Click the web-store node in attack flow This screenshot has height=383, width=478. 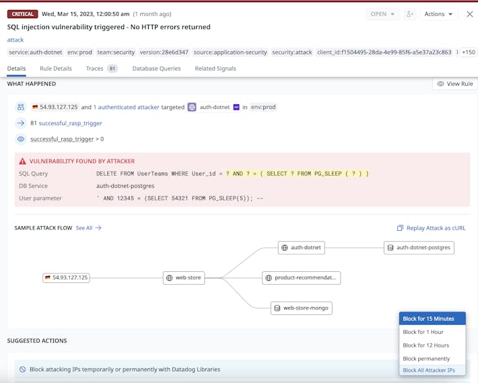click(x=184, y=277)
